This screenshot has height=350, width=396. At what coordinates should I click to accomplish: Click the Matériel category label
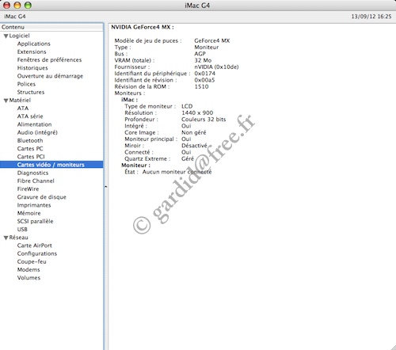click(20, 101)
